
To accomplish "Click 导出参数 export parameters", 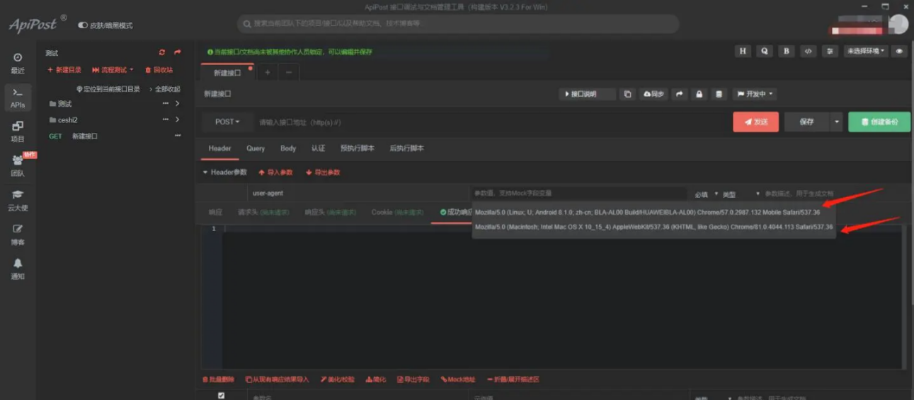I will (323, 172).
